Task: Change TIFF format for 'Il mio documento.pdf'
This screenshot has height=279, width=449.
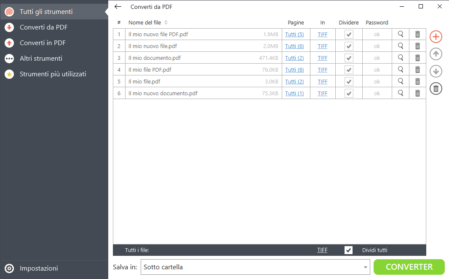Action: tap(323, 58)
